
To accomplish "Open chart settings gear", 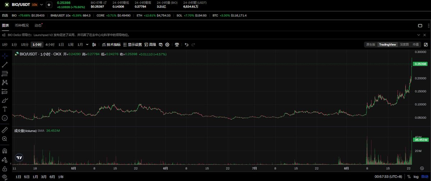I will (167, 45).
